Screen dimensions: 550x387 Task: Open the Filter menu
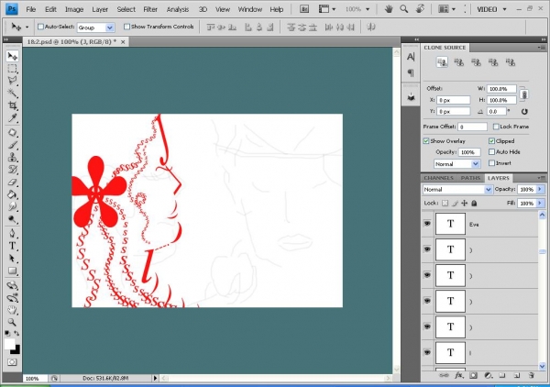(x=150, y=9)
